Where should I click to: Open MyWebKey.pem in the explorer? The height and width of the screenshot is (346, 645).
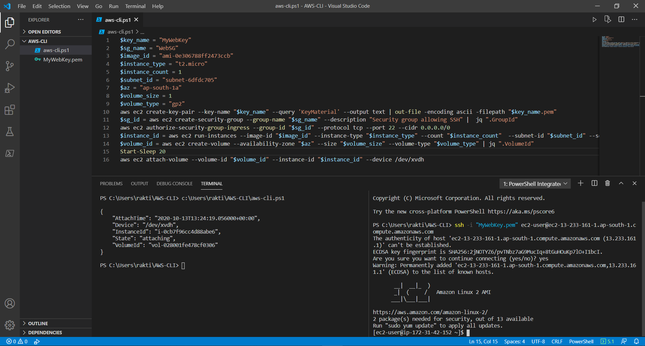[62, 60]
